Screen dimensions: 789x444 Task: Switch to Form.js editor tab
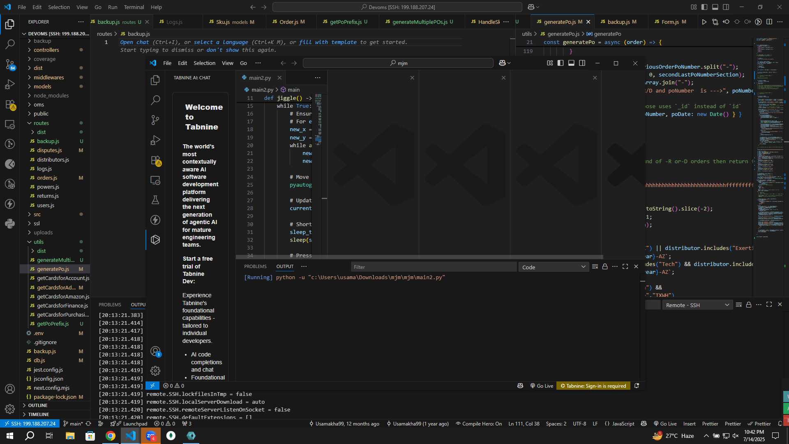click(x=673, y=22)
